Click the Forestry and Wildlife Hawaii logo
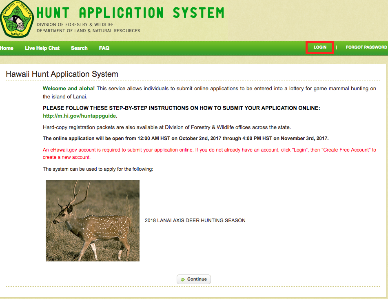The image size is (388, 299). click(17, 19)
